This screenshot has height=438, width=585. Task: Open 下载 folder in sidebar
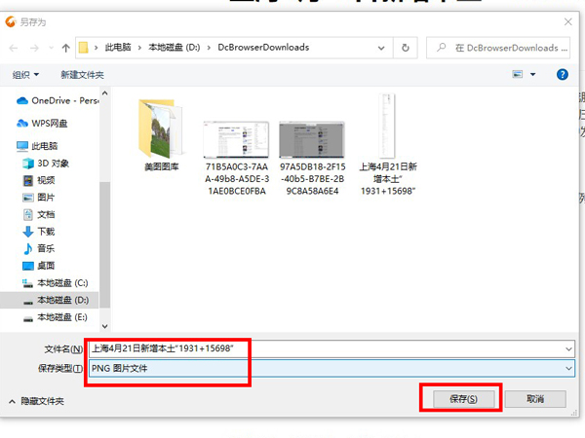tap(39, 232)
